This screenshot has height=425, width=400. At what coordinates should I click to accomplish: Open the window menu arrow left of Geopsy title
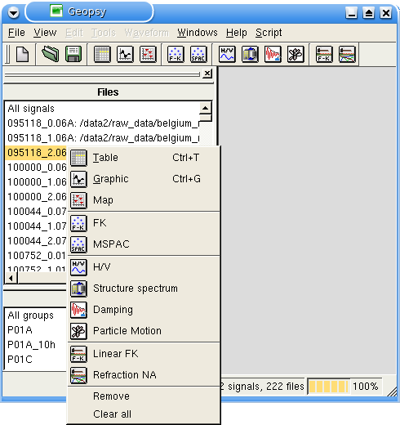(13, 13)
